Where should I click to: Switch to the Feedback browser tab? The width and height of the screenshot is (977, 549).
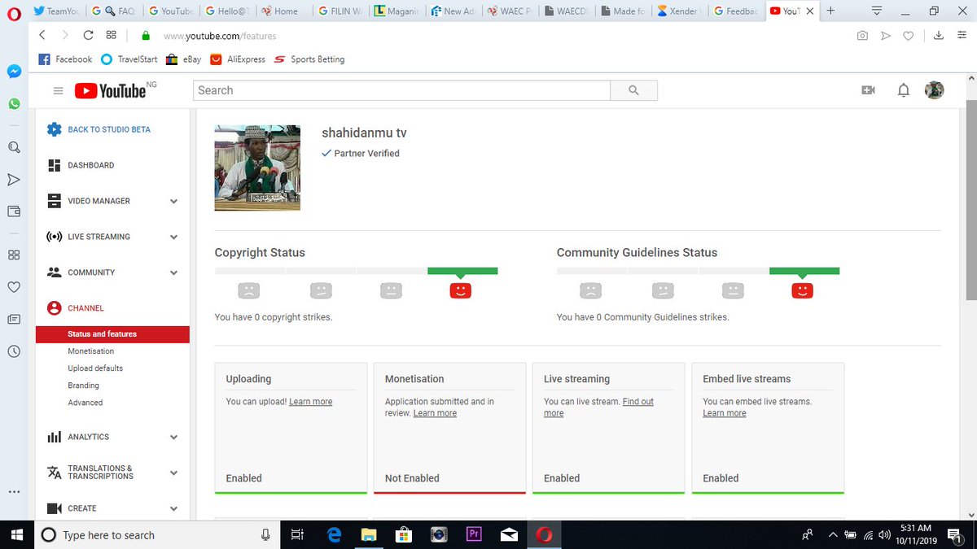pyautogui.click(x=736, y=11)
